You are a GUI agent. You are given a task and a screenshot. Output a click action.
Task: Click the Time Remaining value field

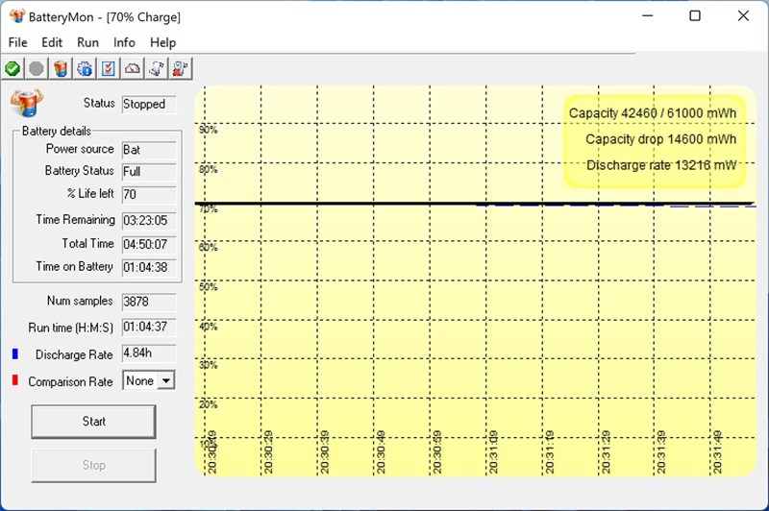click(x=148, y=220)
